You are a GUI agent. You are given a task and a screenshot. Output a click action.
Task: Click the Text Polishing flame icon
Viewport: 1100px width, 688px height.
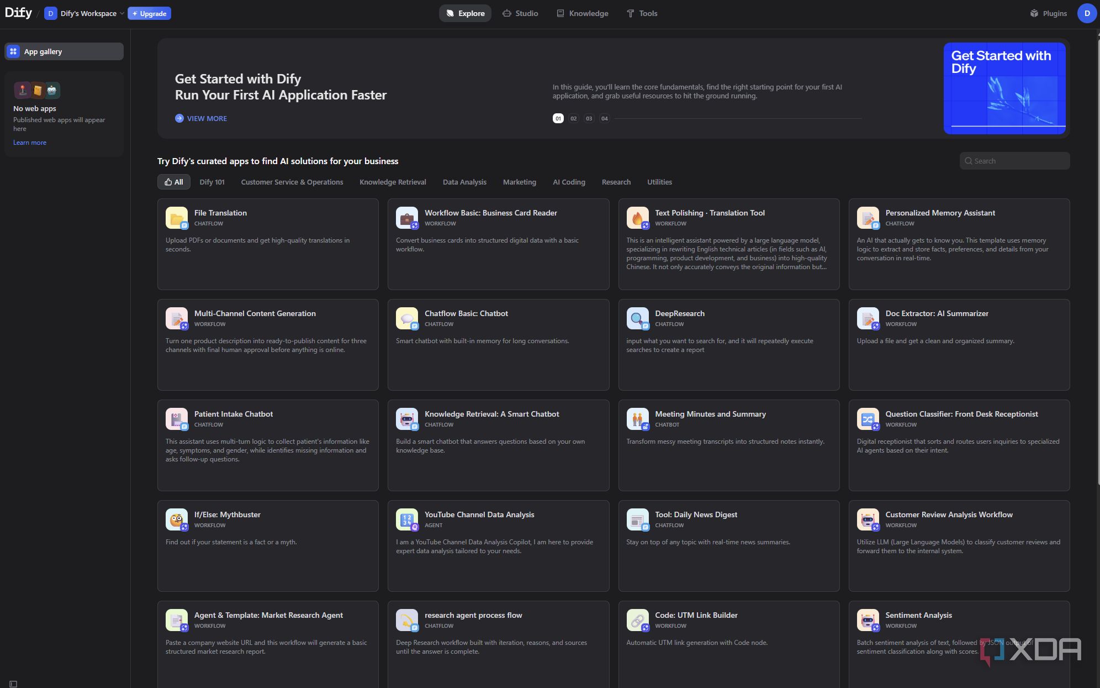coord(637,218)
